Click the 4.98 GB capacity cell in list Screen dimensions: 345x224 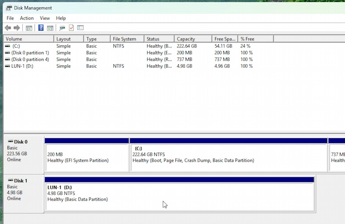point(185,66)
